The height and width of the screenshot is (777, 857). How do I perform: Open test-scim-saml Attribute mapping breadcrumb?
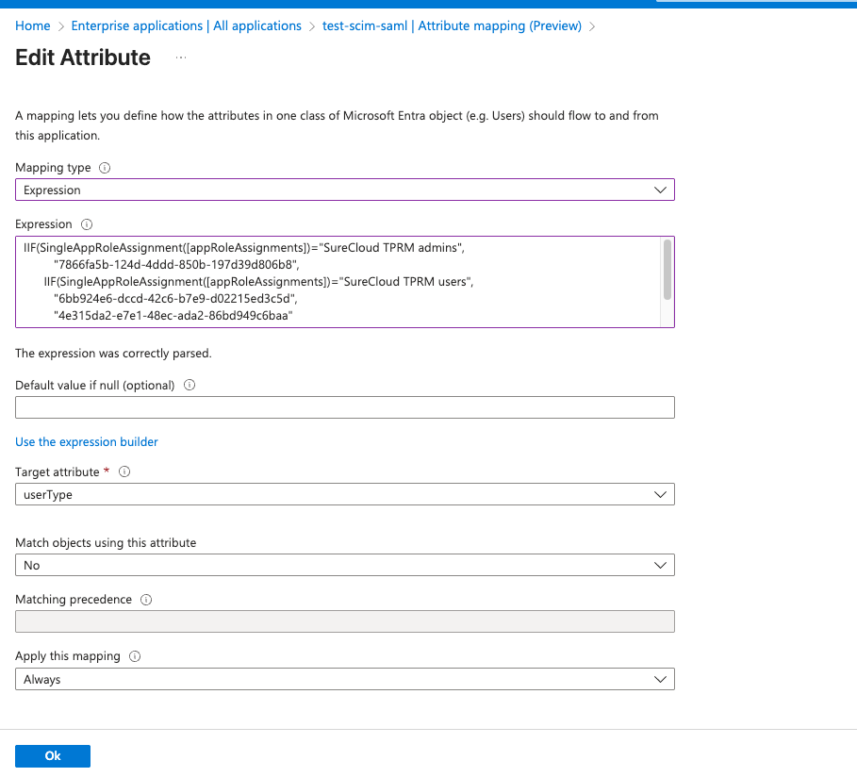(452, 26)
